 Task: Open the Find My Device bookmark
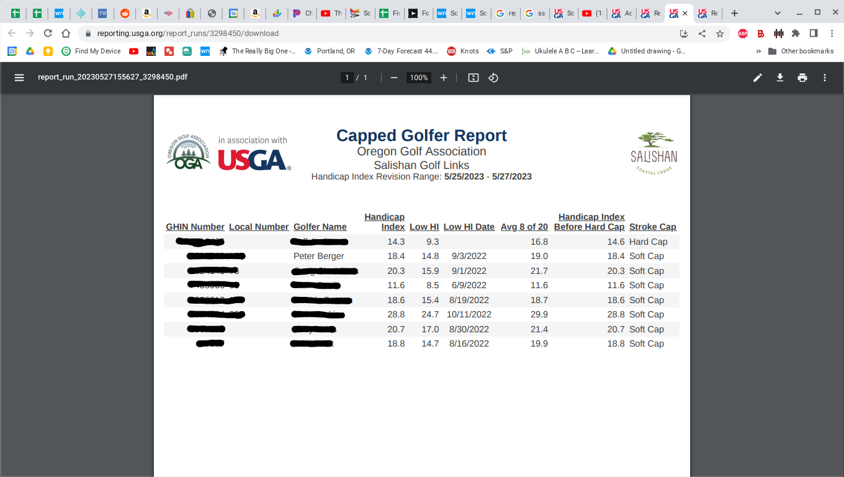pos(91,52)
